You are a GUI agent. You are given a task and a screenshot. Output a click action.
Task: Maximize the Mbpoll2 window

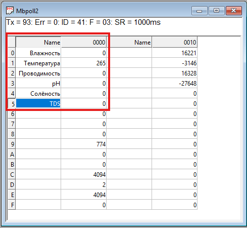[216, 11]
